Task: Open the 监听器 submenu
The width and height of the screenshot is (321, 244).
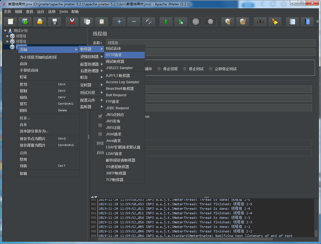Action: pyautogui.click(x=91, y=107)
